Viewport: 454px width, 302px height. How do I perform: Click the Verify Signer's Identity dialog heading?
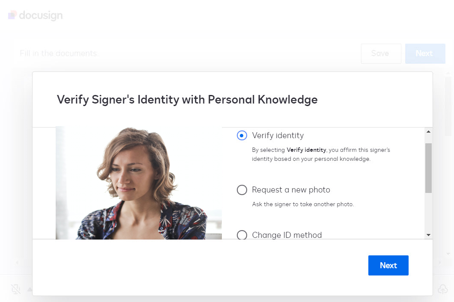click(x=187, y=100)
